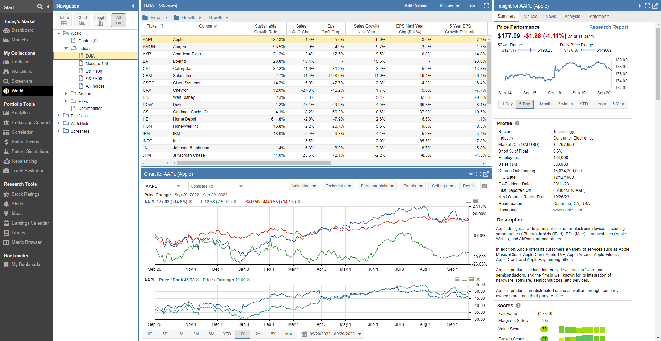Select the All view in Navigation

[118, 20]
